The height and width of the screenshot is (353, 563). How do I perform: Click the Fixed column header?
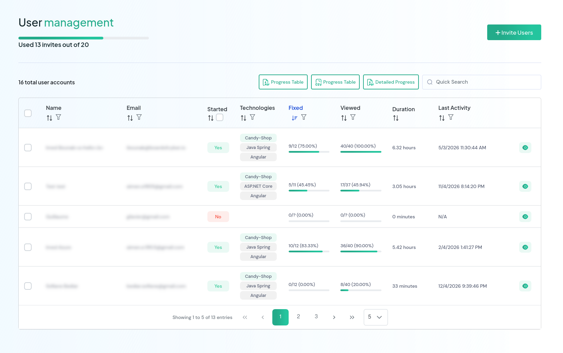coord(296,108)
